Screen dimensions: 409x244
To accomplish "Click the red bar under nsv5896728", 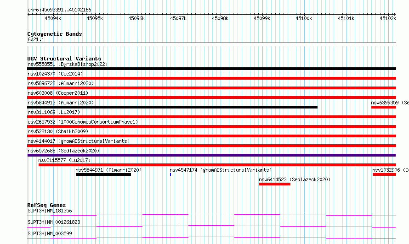I will click(x=211, y=88).
